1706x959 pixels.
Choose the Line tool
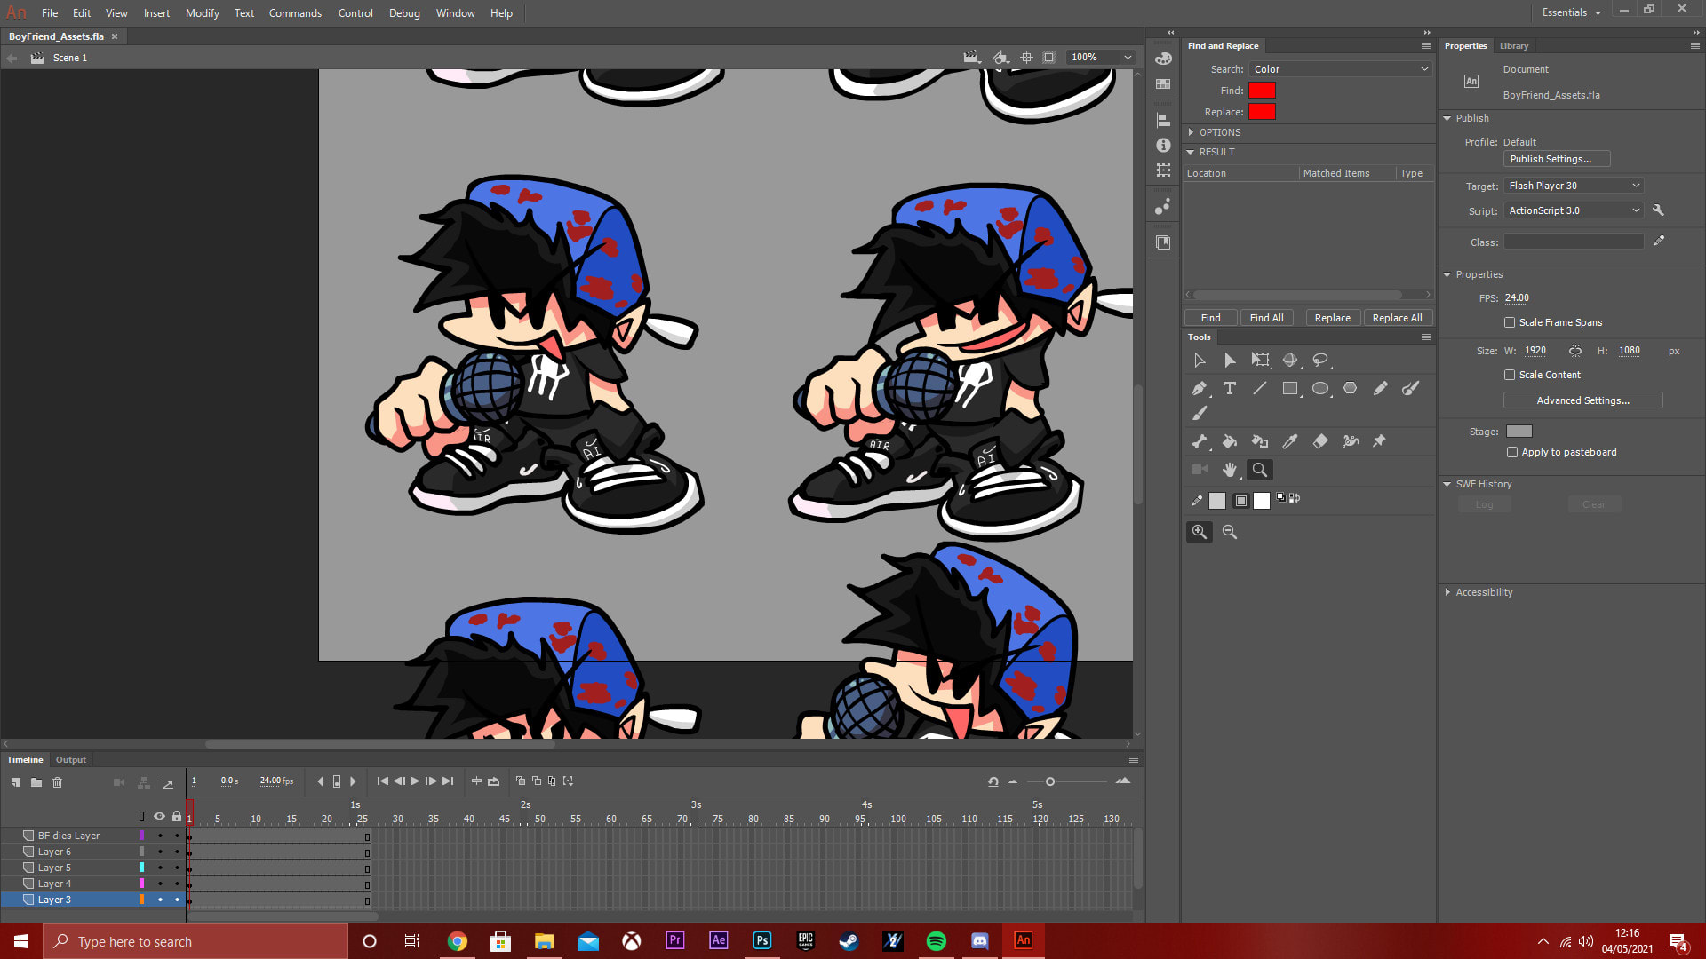tap(1260, 388)
